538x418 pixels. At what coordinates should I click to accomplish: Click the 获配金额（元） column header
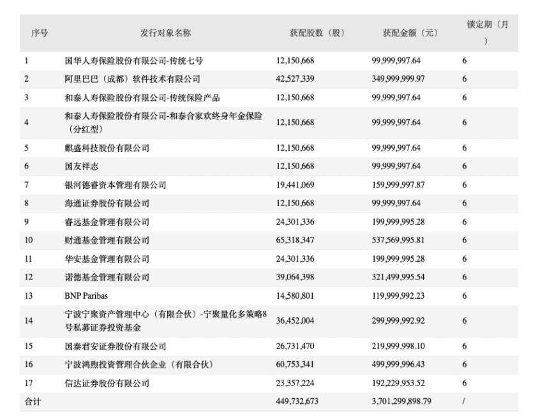click(x=410, y=33)
